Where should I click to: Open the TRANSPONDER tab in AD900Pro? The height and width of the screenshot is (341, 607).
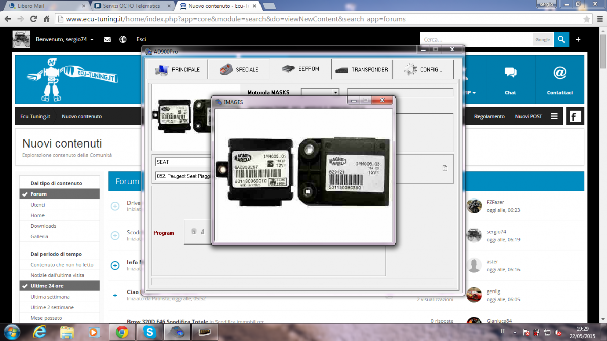[362, 70]
